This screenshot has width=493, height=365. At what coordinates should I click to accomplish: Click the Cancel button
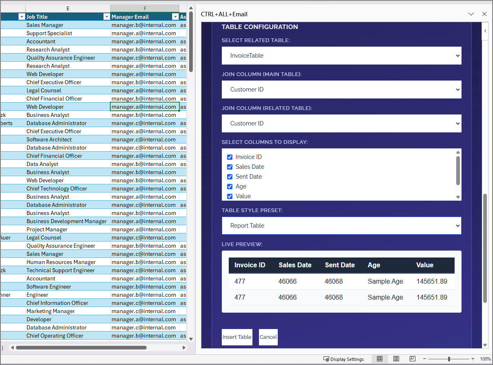(x=268, y=337)
